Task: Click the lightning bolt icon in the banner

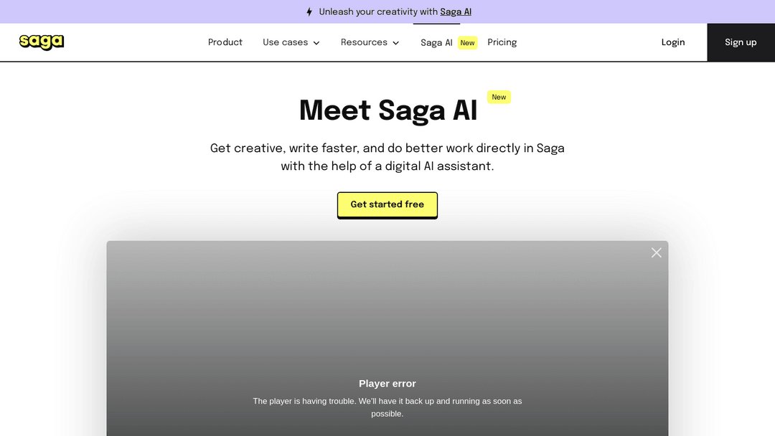Action: (x=309, y=12)
